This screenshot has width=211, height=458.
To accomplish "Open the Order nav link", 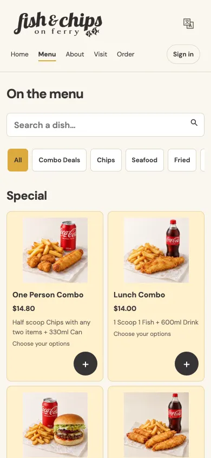I will (x=126, y=54).
